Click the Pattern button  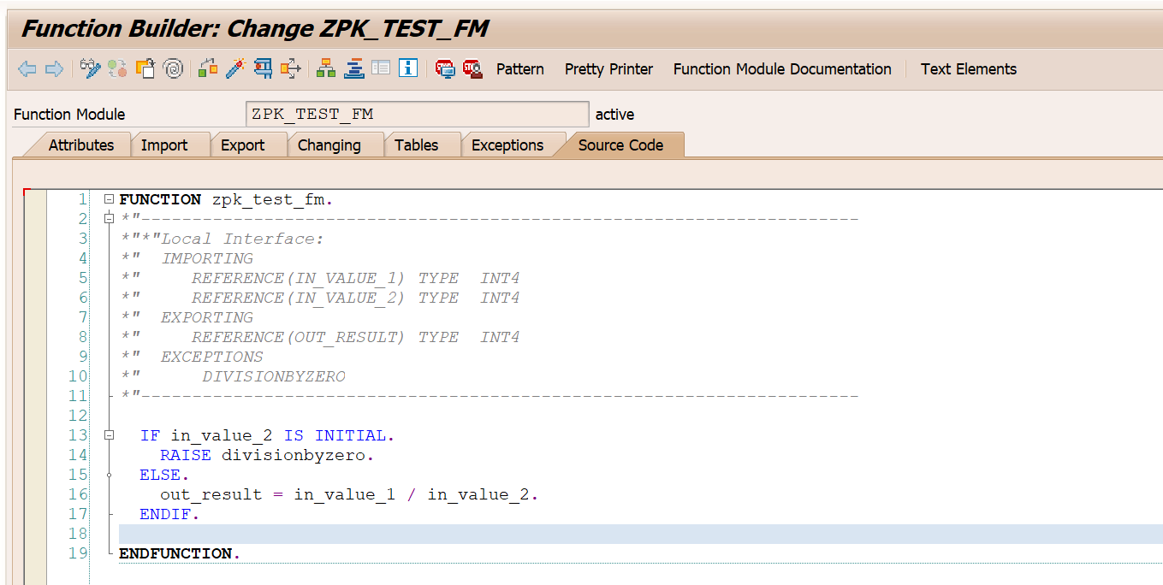tap(520, 69)
